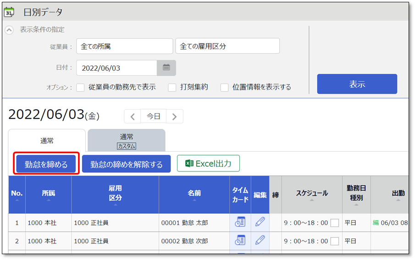Open time card for employee 勤怠 太郎

click(240, 222)
